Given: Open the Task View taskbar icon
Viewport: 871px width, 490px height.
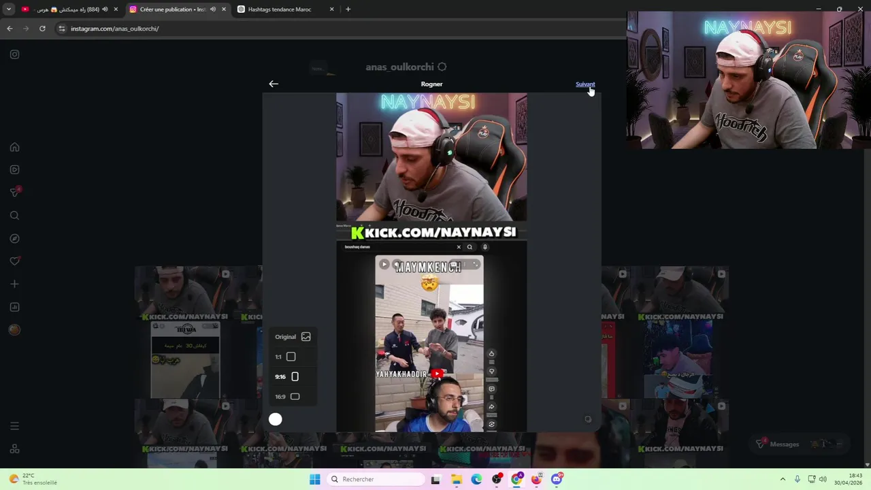Looking at the screenshot, I should pos(435,479).
